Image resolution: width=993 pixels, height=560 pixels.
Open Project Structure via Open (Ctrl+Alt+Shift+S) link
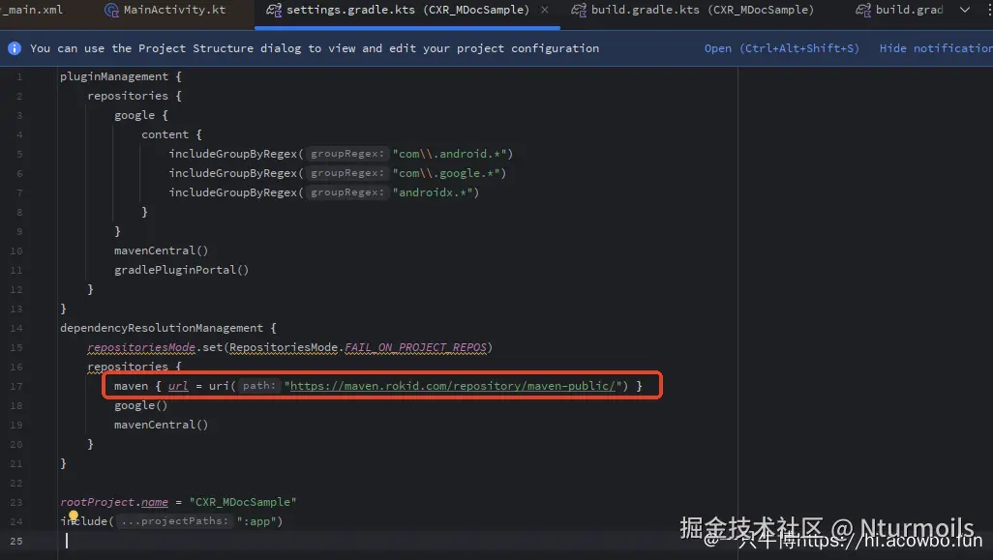(x=781, y=48)
